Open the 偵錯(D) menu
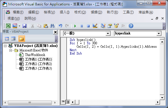 click(96, 12)
